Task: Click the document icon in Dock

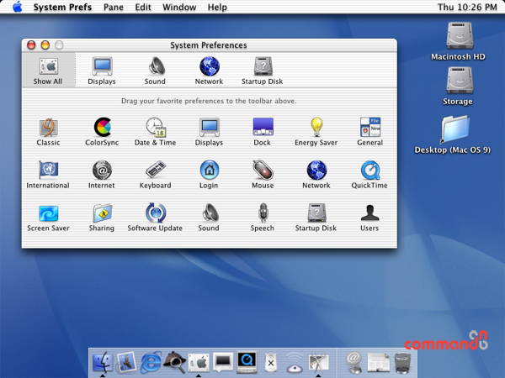Action: 379,363
